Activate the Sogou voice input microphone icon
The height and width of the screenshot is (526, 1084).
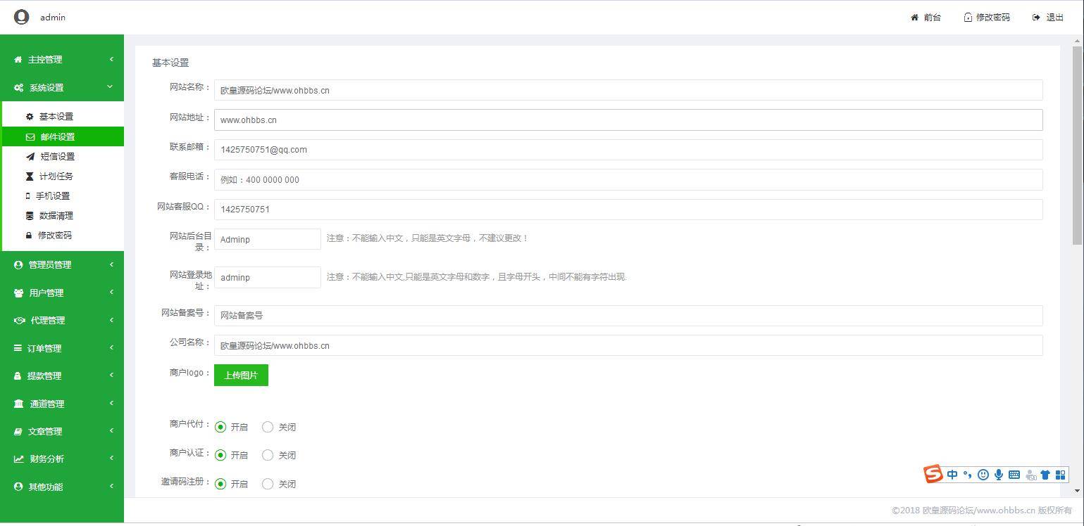pyautogui.click(x=998, y=475)
